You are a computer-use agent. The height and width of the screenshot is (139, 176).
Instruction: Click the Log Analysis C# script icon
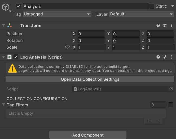[x=9, y=57]
